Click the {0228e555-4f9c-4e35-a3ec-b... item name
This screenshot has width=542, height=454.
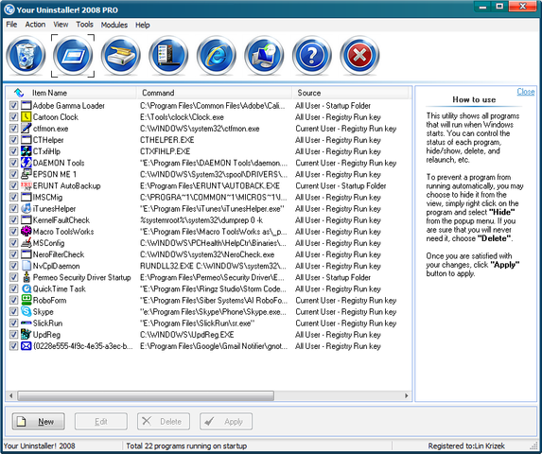click(82, 346)
